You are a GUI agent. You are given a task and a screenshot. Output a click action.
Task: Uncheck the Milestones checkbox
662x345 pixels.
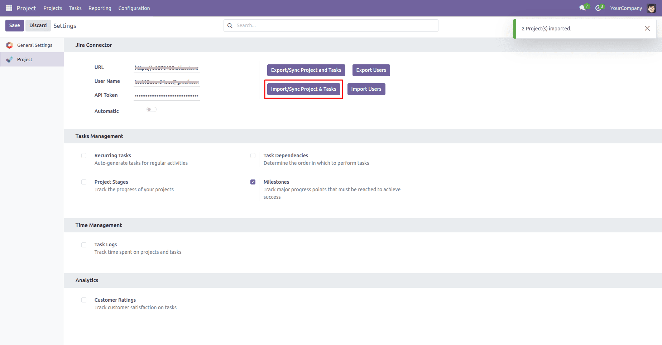[253, 182]
